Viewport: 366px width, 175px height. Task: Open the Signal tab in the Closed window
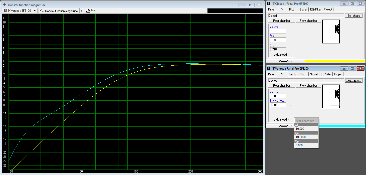point(303,9)
